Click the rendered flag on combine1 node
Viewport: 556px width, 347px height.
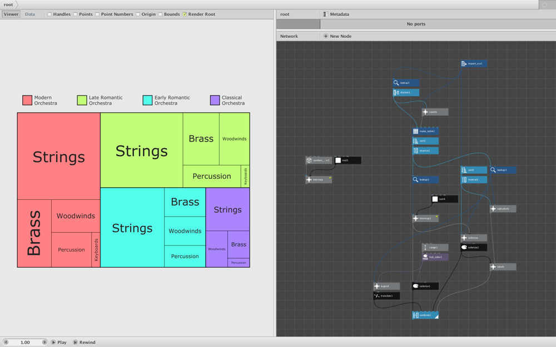[x=436, y=316]
